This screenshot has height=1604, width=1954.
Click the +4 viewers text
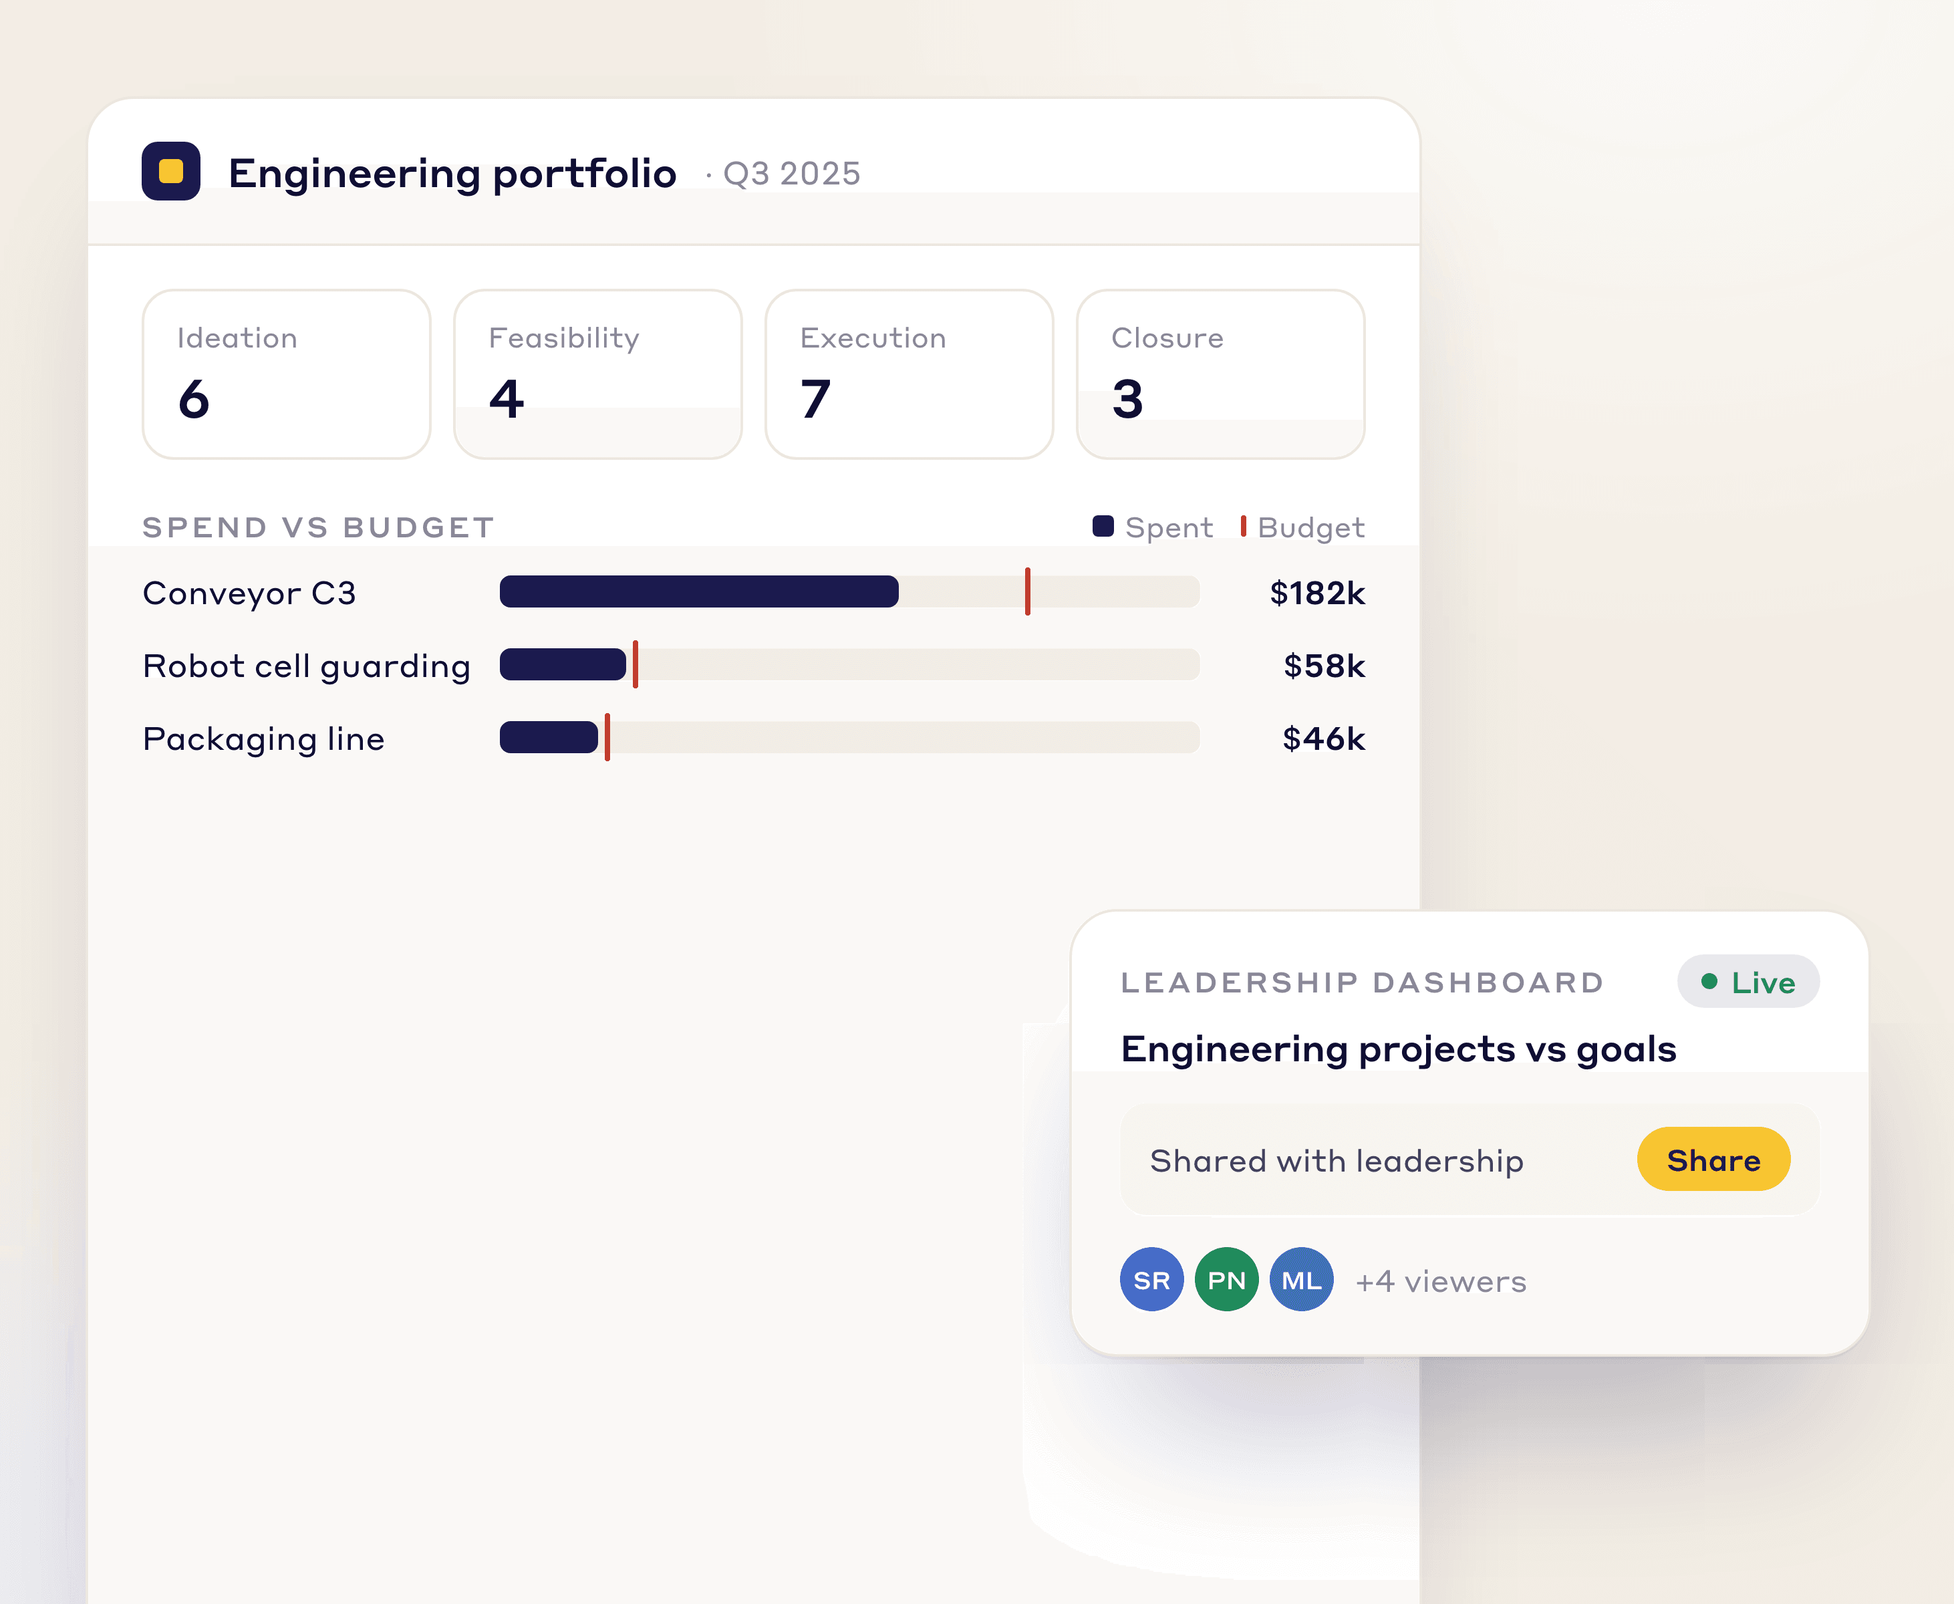pyautogui.click(x=1440, y=1282)
